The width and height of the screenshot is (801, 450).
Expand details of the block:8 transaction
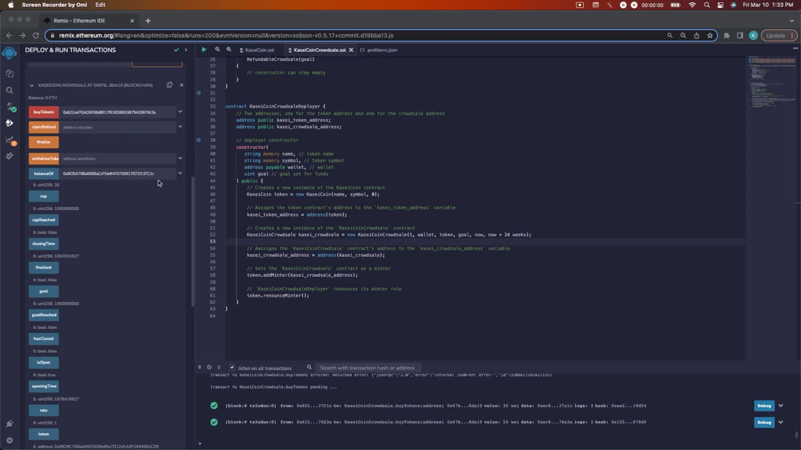tap(780, 406)
